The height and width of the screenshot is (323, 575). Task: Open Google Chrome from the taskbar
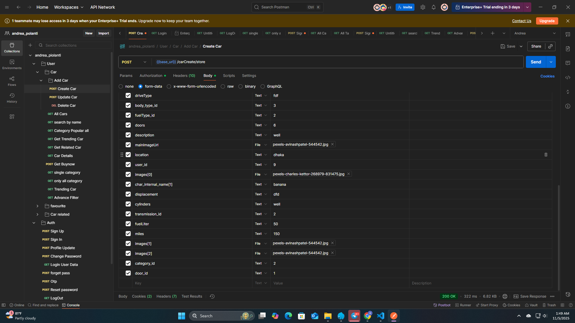point(367,316)
